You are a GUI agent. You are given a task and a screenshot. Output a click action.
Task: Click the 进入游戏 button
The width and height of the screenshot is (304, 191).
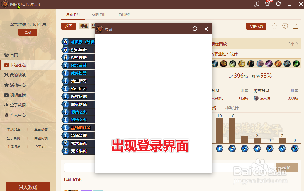[x=28, y=187]
